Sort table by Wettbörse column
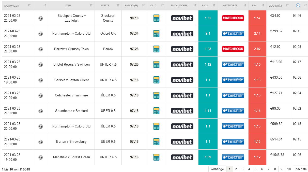308x172 pixels. (233, 5)
